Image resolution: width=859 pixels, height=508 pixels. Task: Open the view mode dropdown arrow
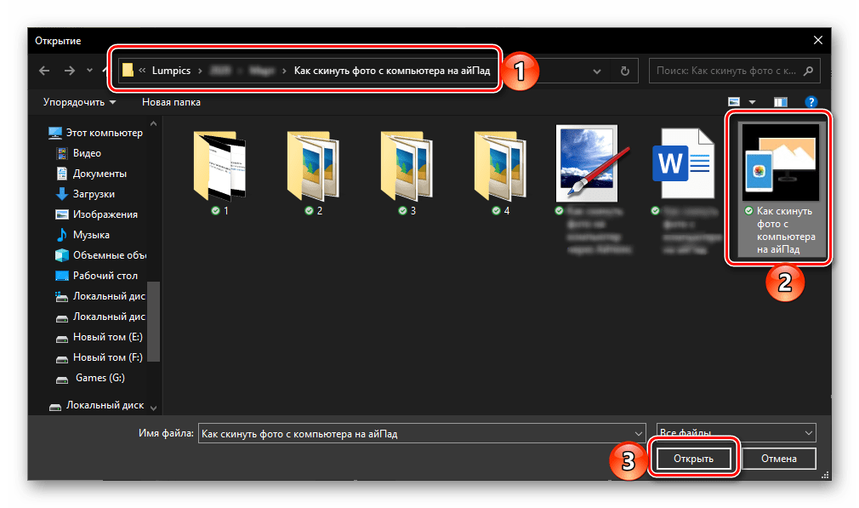752,103
